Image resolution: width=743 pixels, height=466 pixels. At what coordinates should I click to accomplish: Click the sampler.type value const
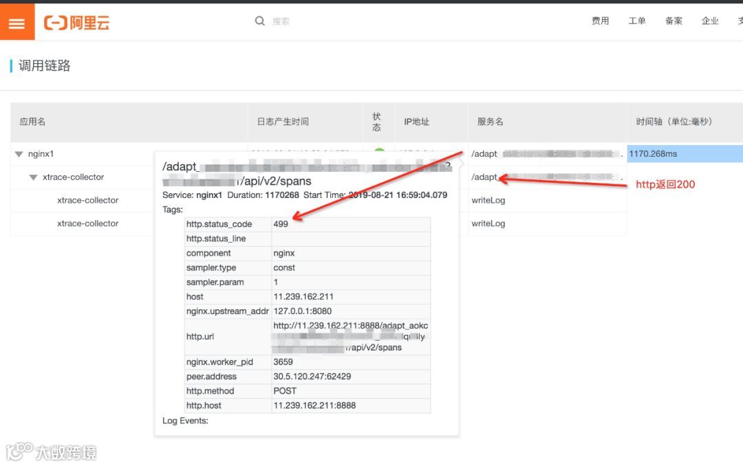[x=284, y=267]
